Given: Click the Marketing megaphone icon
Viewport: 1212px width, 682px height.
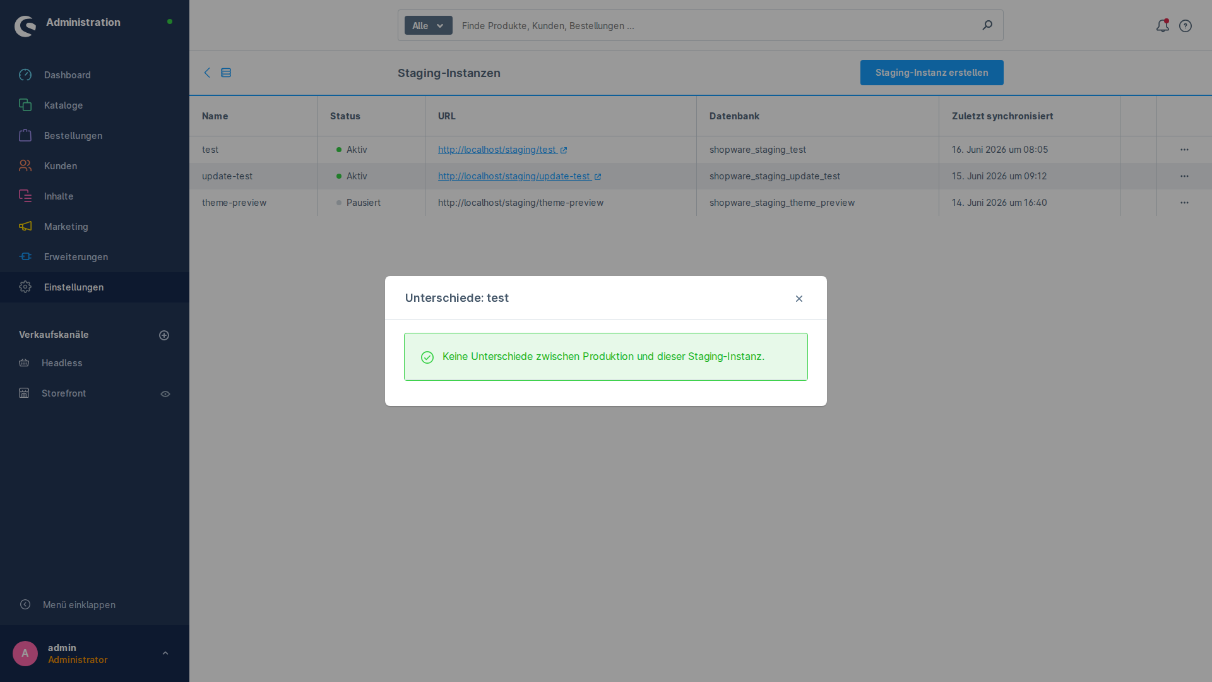Looking at the screenshot, I should click(25, 227).
